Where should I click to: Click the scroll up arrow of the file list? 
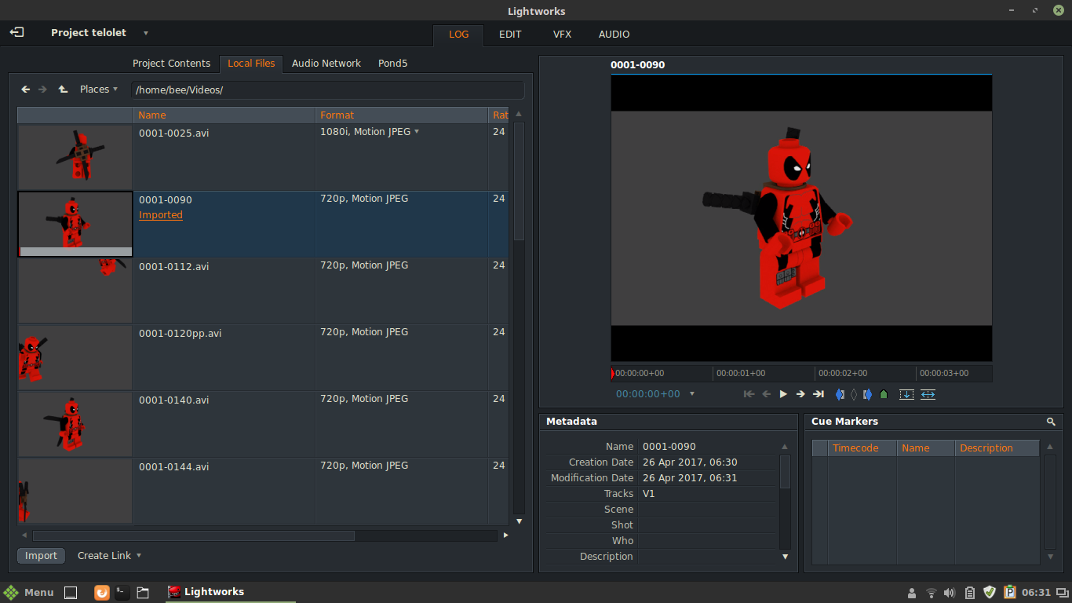518,115
